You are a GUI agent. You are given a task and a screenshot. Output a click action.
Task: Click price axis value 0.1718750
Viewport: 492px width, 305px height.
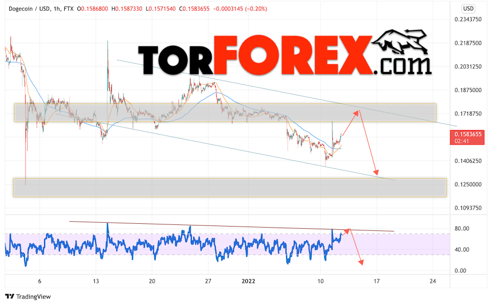pos(468,114)
